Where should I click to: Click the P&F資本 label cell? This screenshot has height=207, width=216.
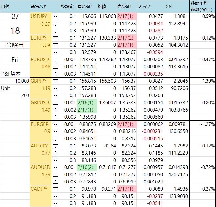coord(15,74)
